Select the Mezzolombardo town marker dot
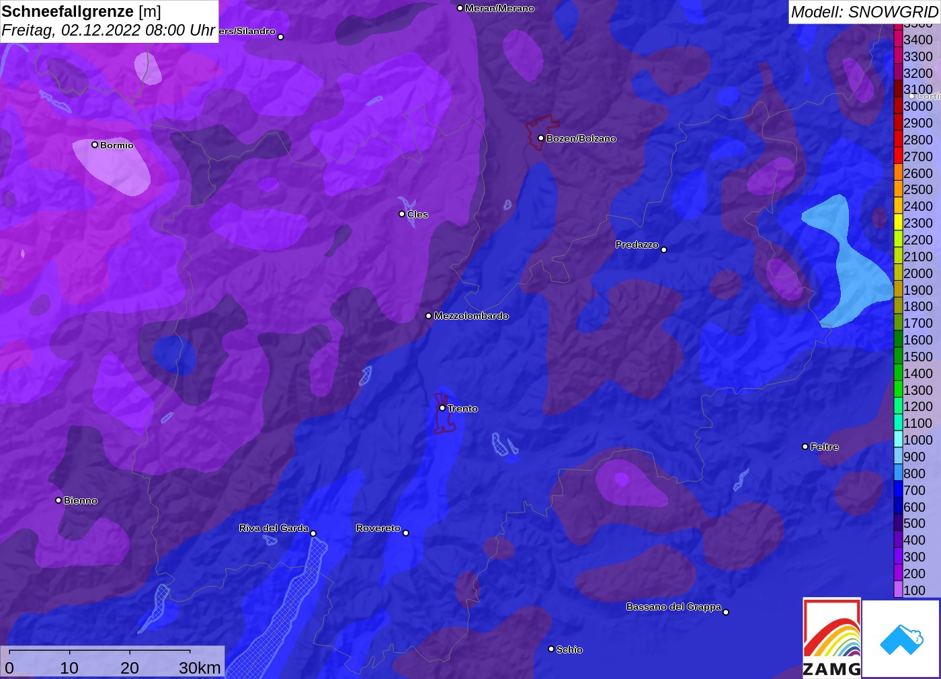Image resolution: width=941 pixels, height=679 pixels. tap(429, 316)
